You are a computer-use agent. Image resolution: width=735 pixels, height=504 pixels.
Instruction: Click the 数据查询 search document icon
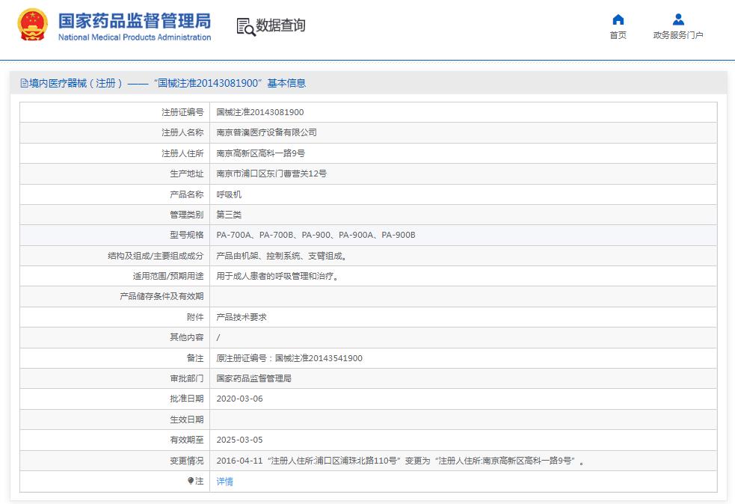pos(245,26)
